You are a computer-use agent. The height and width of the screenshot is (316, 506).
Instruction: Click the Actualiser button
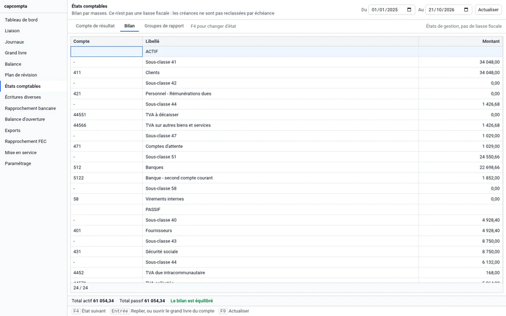click(488, 9)
